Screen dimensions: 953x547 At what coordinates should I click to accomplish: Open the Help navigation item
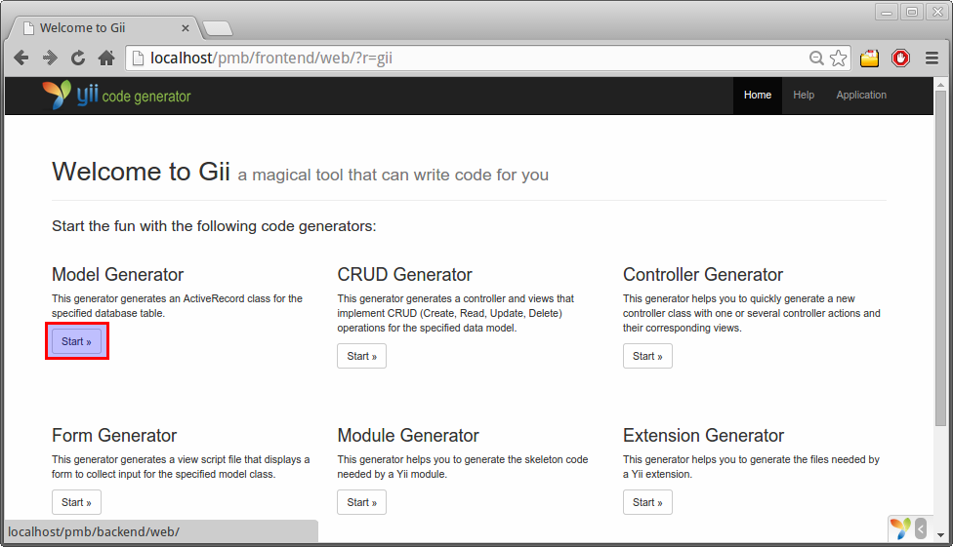tap(804, 96)
